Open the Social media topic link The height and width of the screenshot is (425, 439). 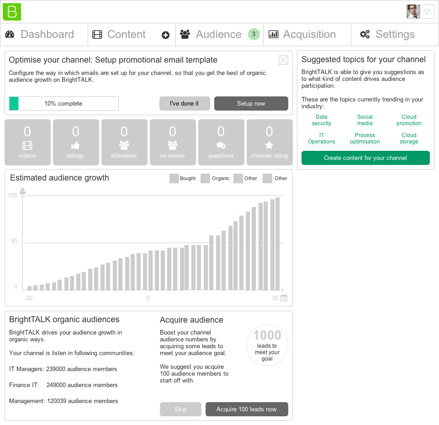coord(365,120)
